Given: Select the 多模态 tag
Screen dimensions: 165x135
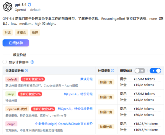Looking at the screenshot, I should 21,33.
